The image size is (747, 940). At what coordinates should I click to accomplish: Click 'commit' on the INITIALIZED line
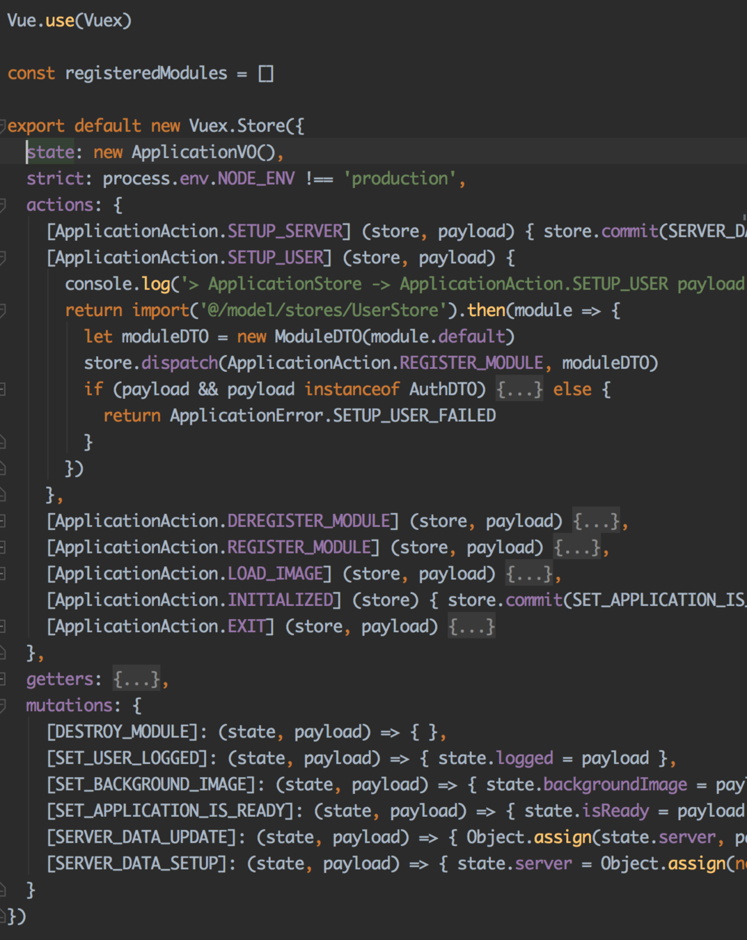tap(534, 600)
